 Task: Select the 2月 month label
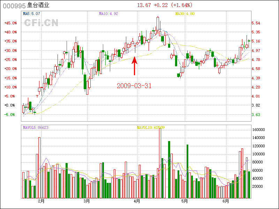click(x=41, y=201)
